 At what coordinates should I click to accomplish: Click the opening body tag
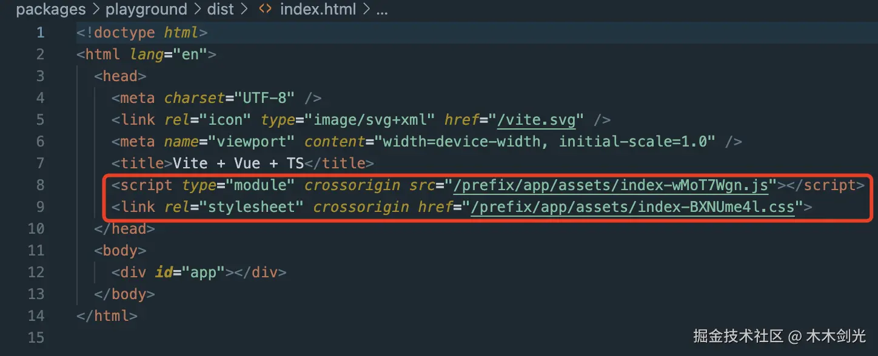click(120, 251)
